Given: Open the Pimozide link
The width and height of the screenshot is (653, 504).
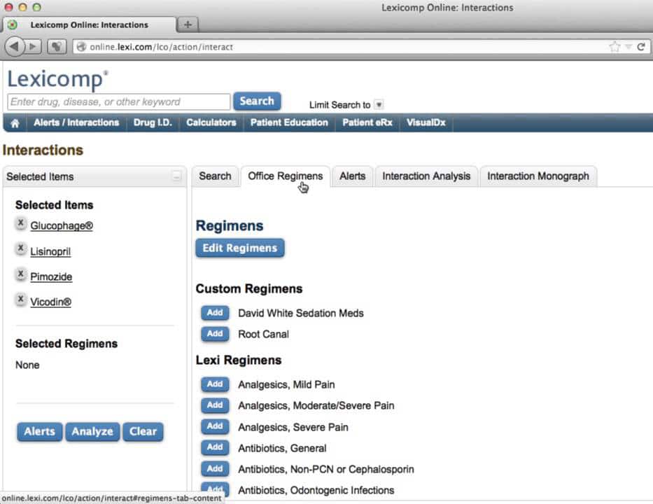Looking at the screenshot, I should [51, 277].
